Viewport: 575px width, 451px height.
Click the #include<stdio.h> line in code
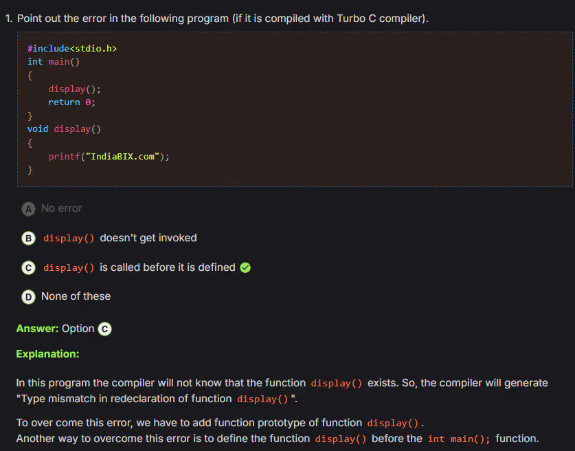(67, 48)
